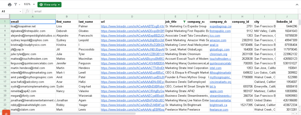Select linkedin_id cell 5444296
The height and width of the screenshot is (115, 301).
287,26
